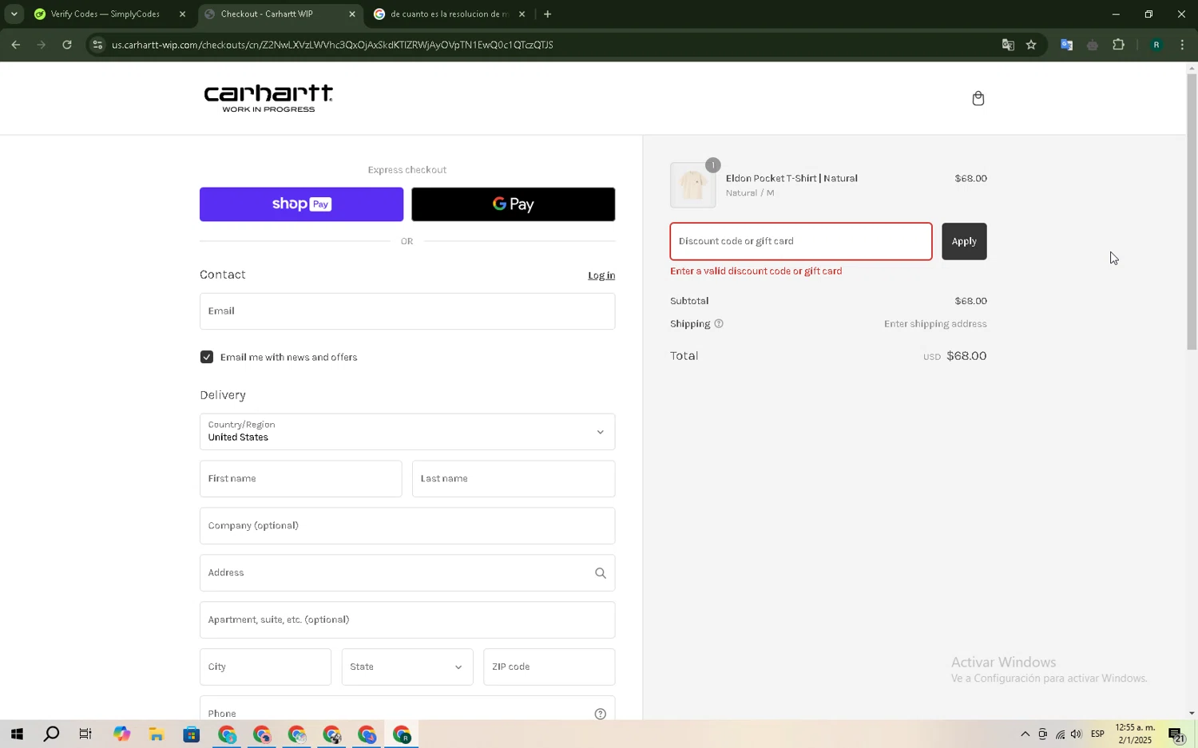1198x748 pixels.
Task: Open the network Wi-Fi tray icon
Action: tap(1060, 734)
